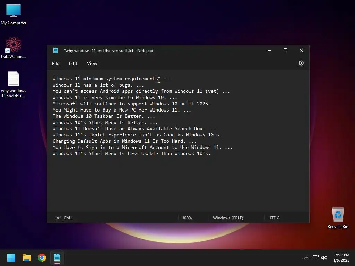Click 'Windows (CRLF)' line ending status
This screenshot has height=266, width=355.
(228, 218)
